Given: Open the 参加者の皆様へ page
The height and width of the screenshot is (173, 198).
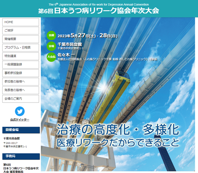Looking at the screenshot, I should (21, 82).
